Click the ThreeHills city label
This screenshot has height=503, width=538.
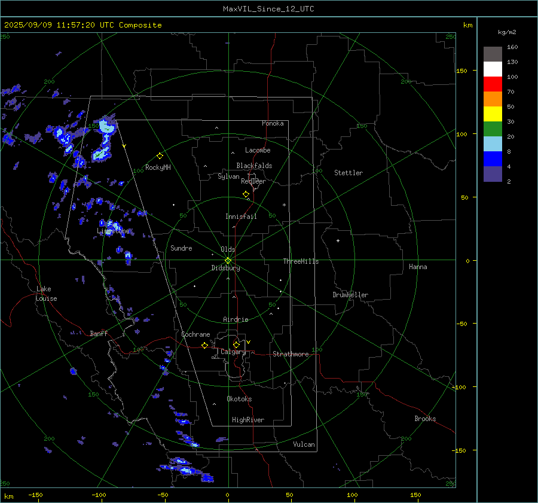(x=301, y=261)
